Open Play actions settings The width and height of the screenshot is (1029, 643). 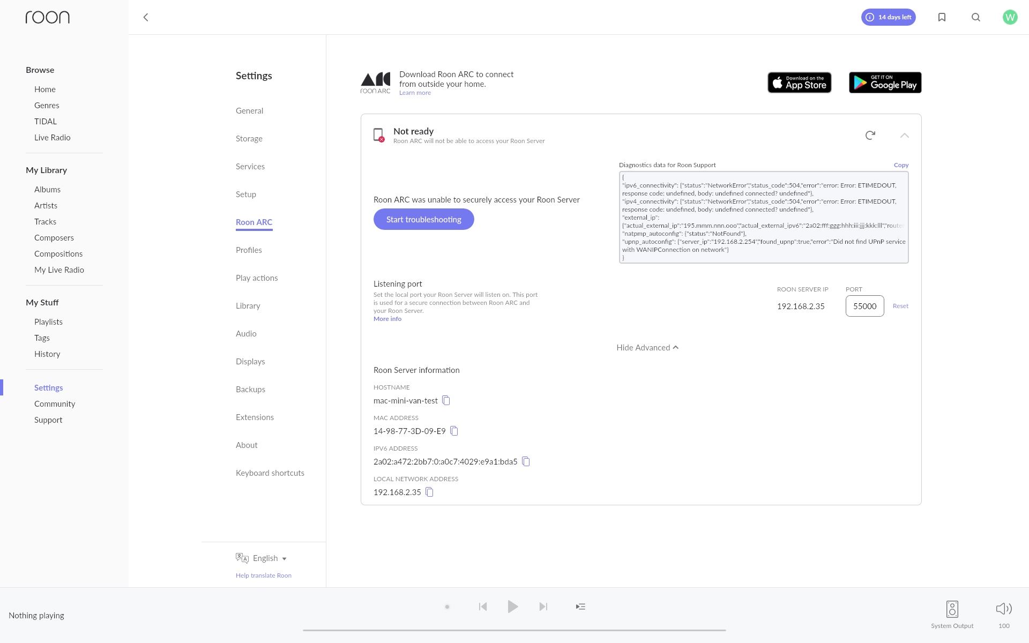257,278
